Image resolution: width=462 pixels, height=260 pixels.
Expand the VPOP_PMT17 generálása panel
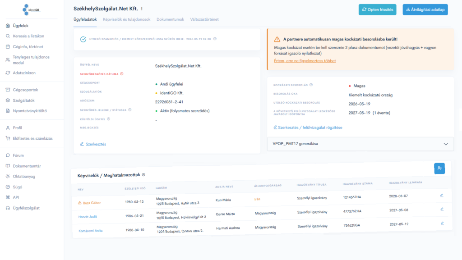360,144
